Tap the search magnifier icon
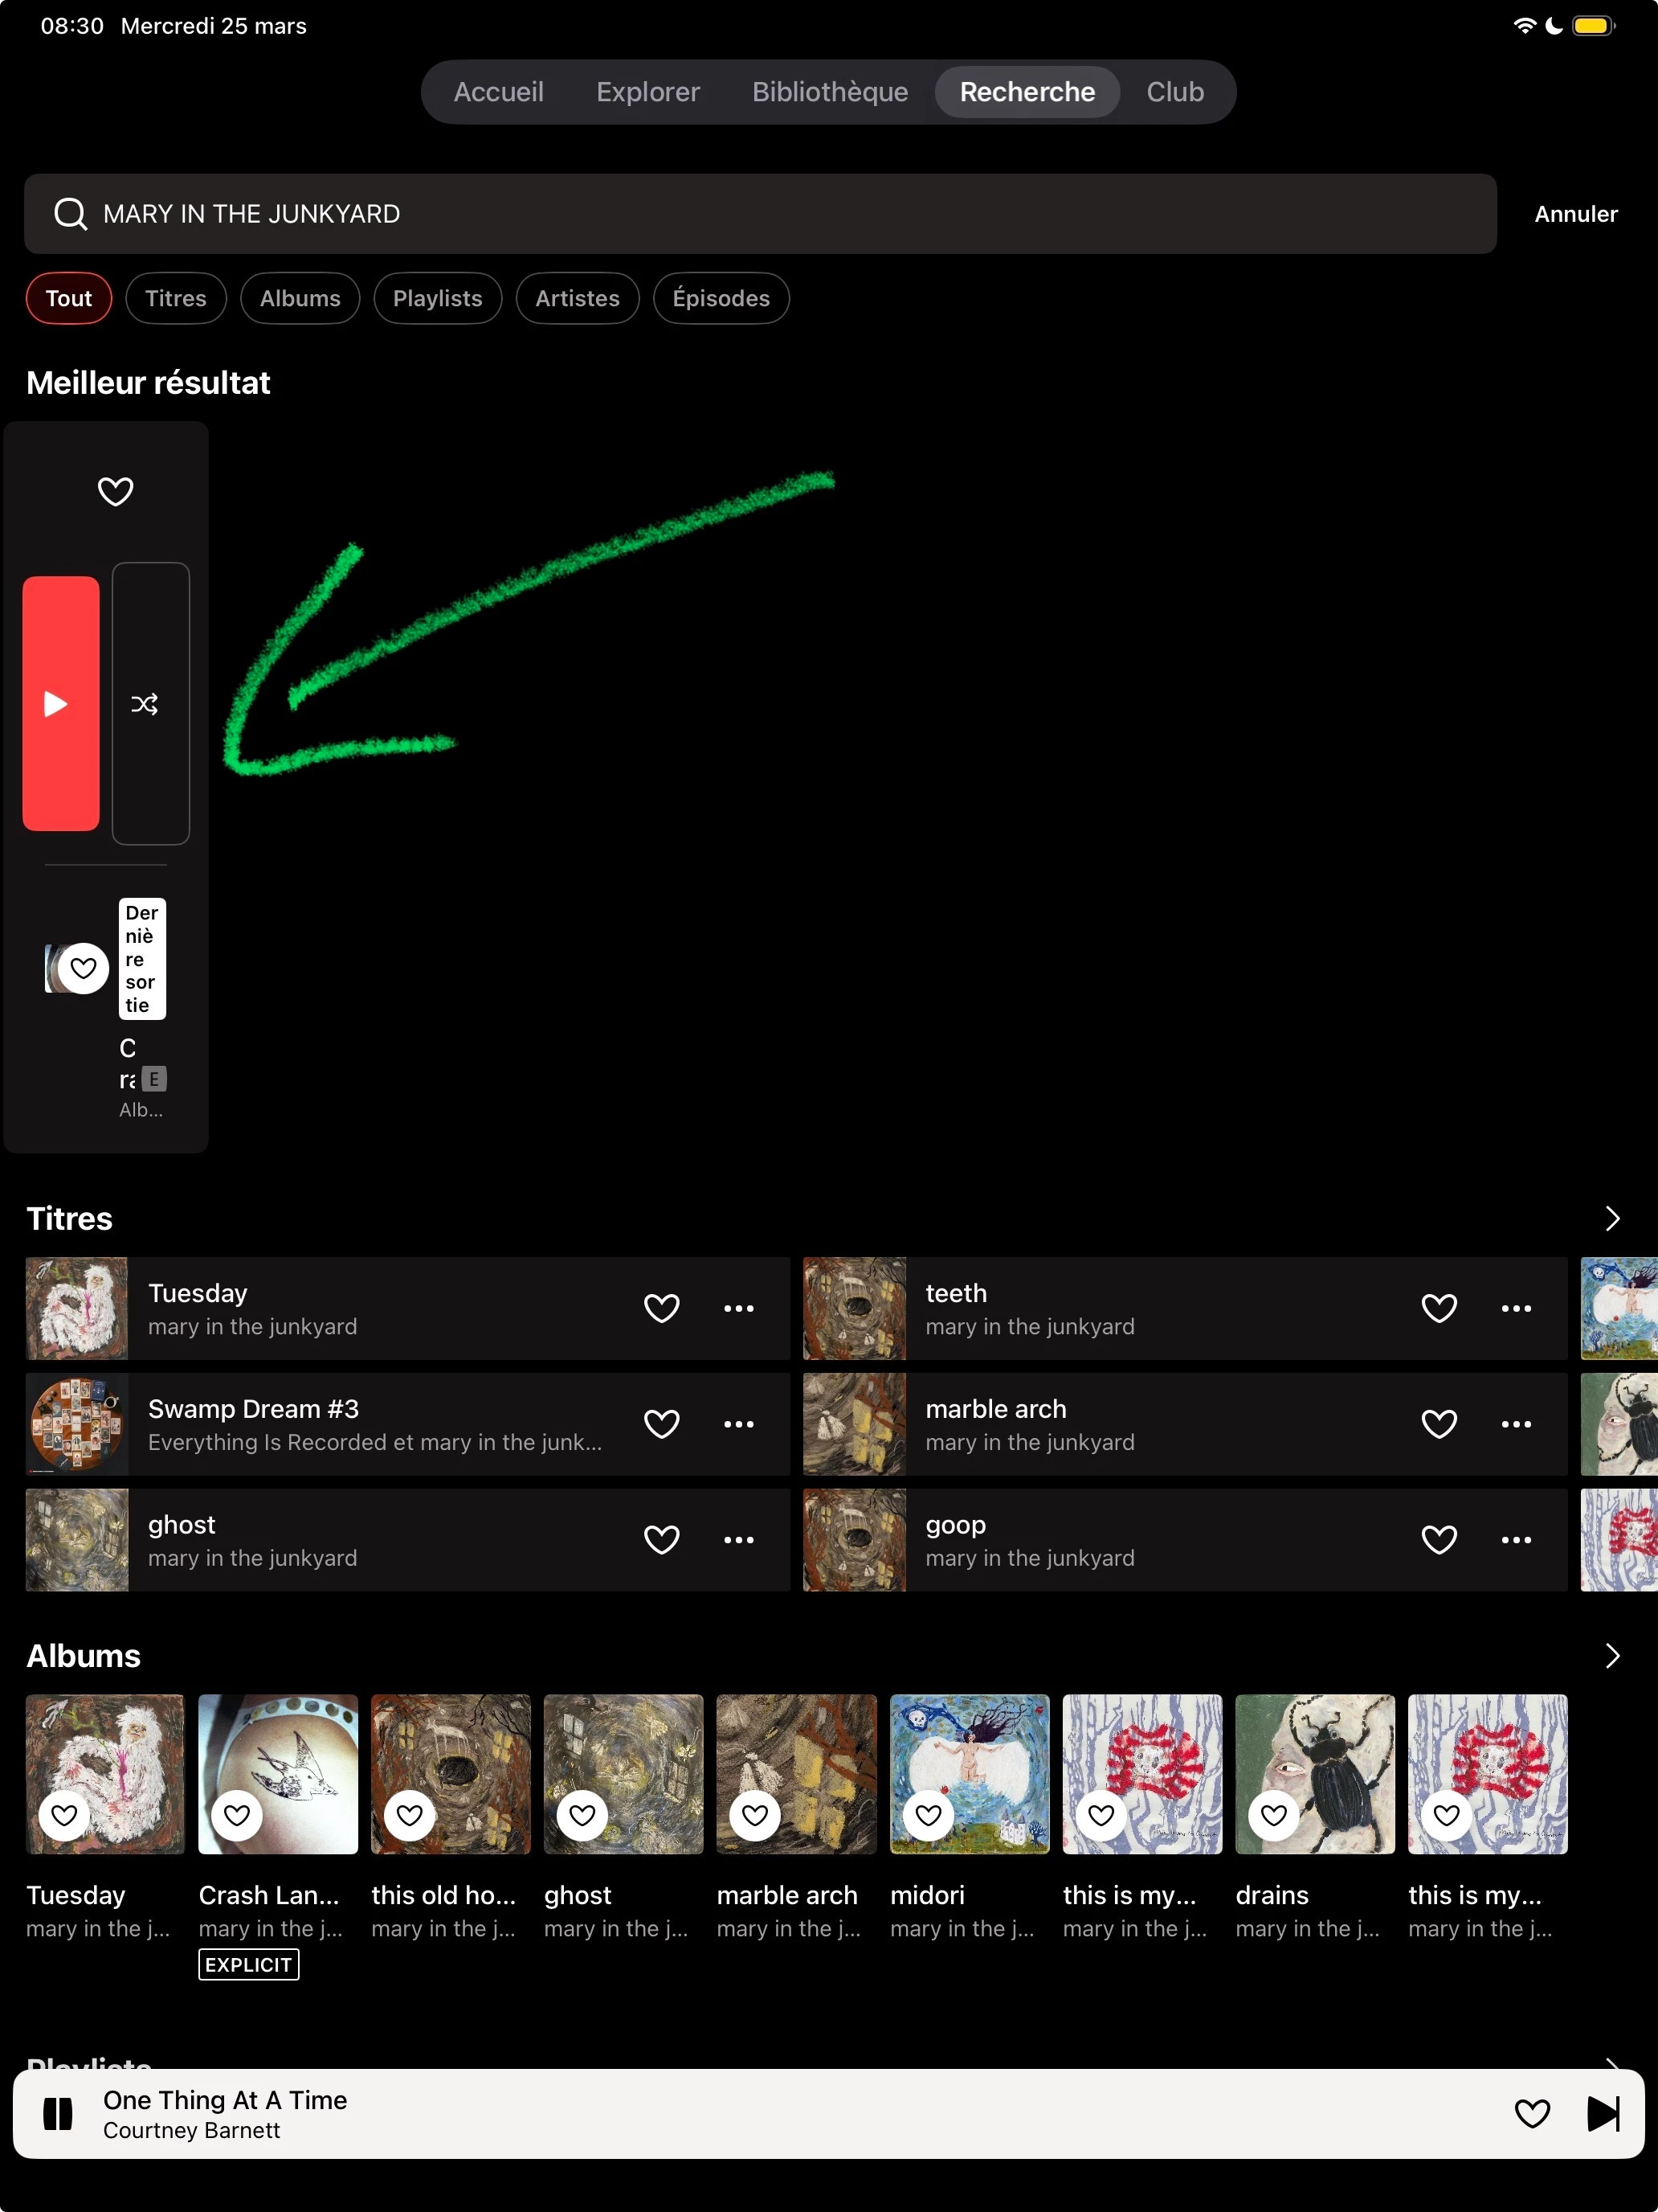The image size is (1658, 2212). (x=71, y=214)
